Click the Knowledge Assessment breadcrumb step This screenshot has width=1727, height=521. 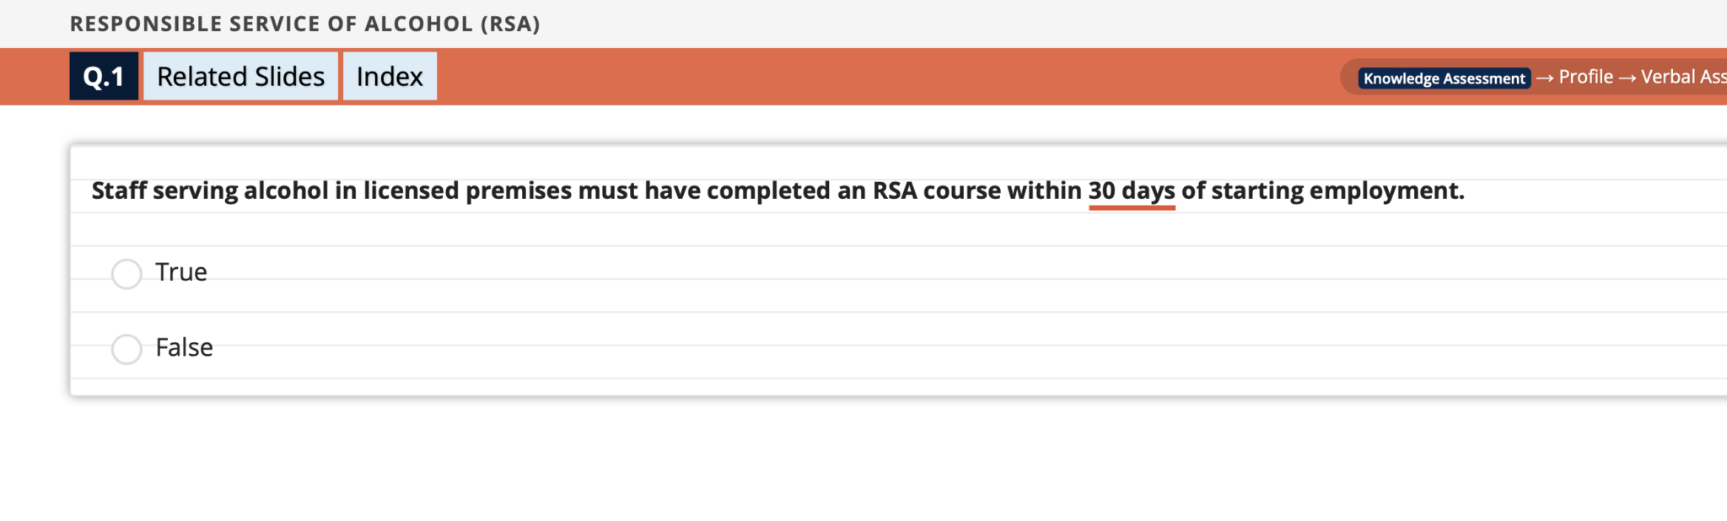click(1444, 78)
